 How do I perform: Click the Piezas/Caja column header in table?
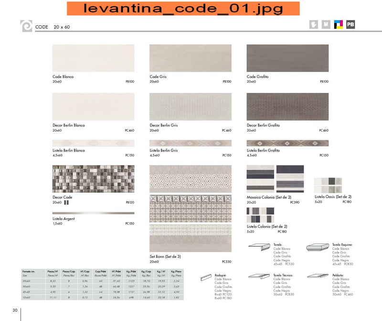[69, 271]
